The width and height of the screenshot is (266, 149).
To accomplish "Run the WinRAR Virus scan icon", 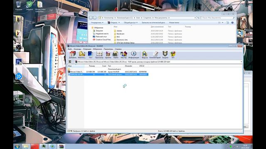I will pos(145,55).
